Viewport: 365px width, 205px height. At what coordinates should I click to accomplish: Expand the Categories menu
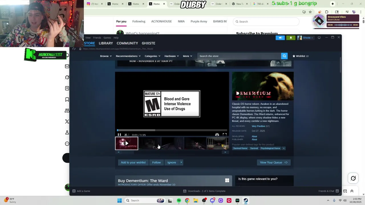[153, 56]
